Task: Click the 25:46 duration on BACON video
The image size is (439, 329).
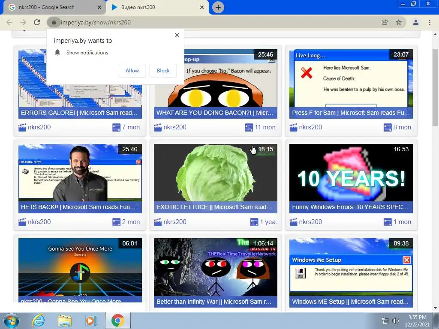Action: point(265,54)
